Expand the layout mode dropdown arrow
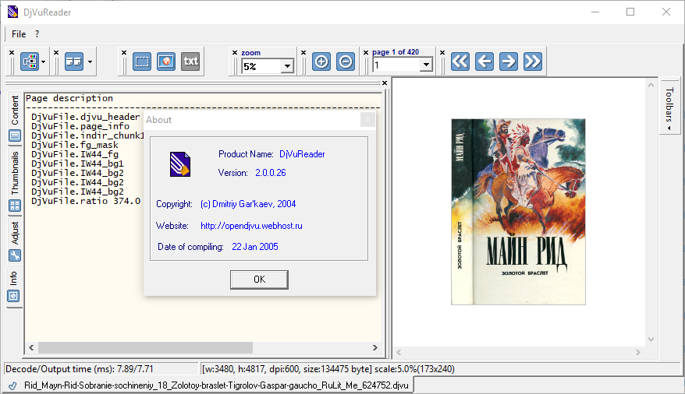The width and height of the screenshot is (685, 394). coord(43,62)
